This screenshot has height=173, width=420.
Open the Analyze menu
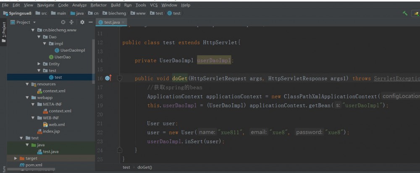click(x=79, y=5)
